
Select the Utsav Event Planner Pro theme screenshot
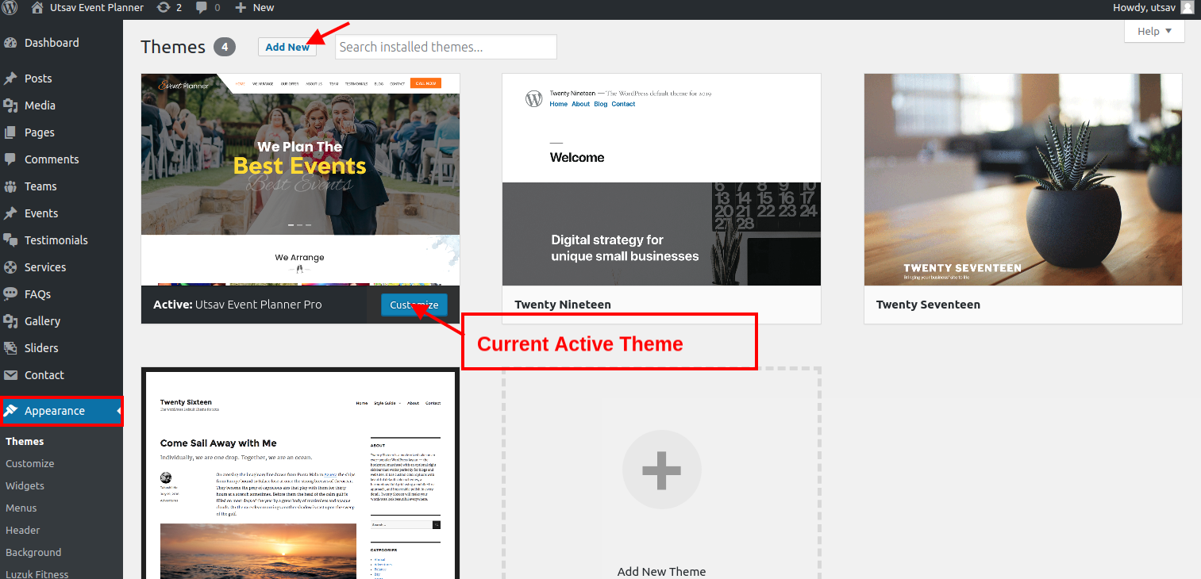point(300,179)
